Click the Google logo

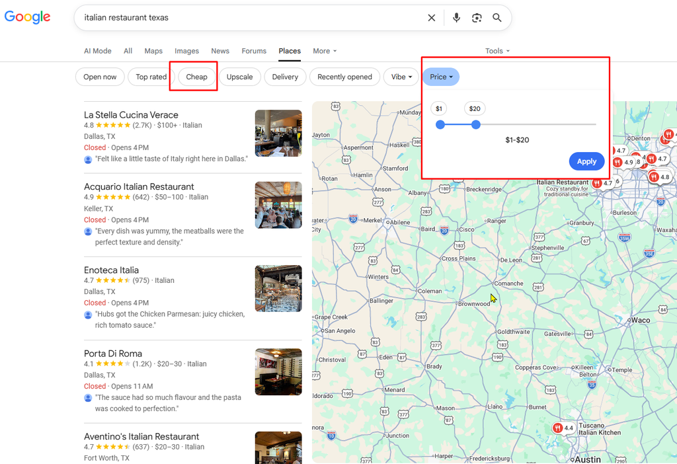pyautogui.click(x=27, y=17)
